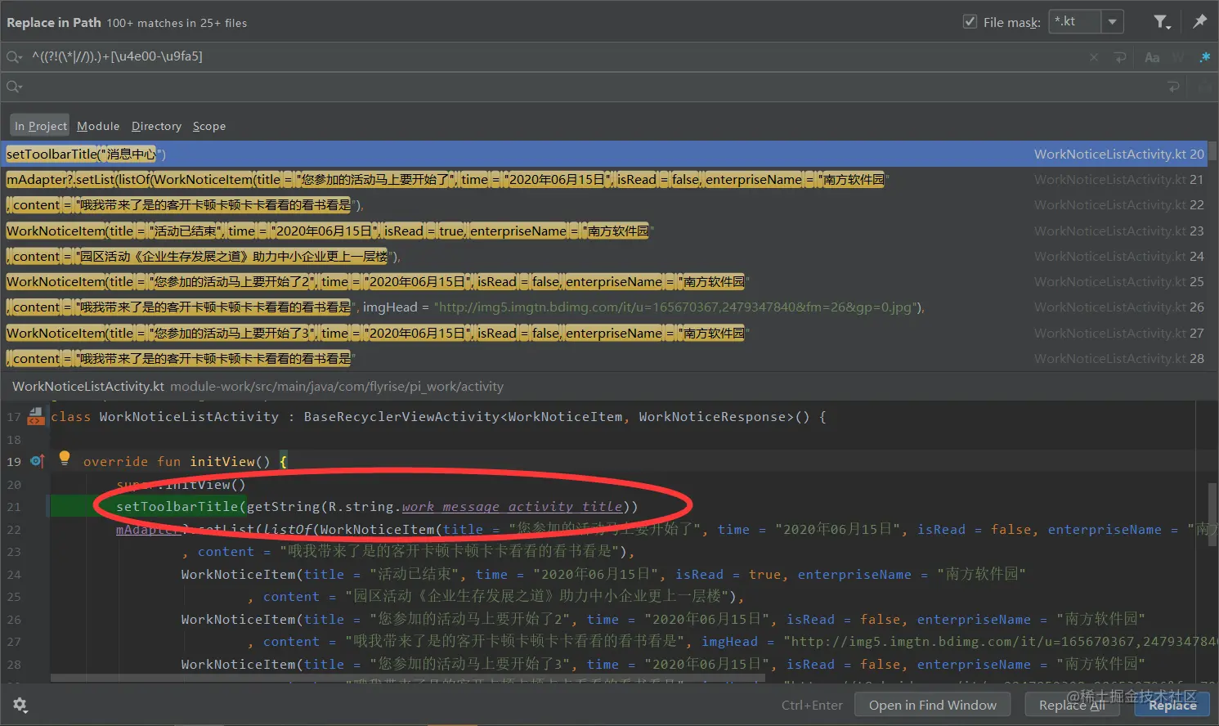Click the Replace All button
The height and width of the screenshot is (726, 1219).
pyautogui.click(x=1072, y=705)
